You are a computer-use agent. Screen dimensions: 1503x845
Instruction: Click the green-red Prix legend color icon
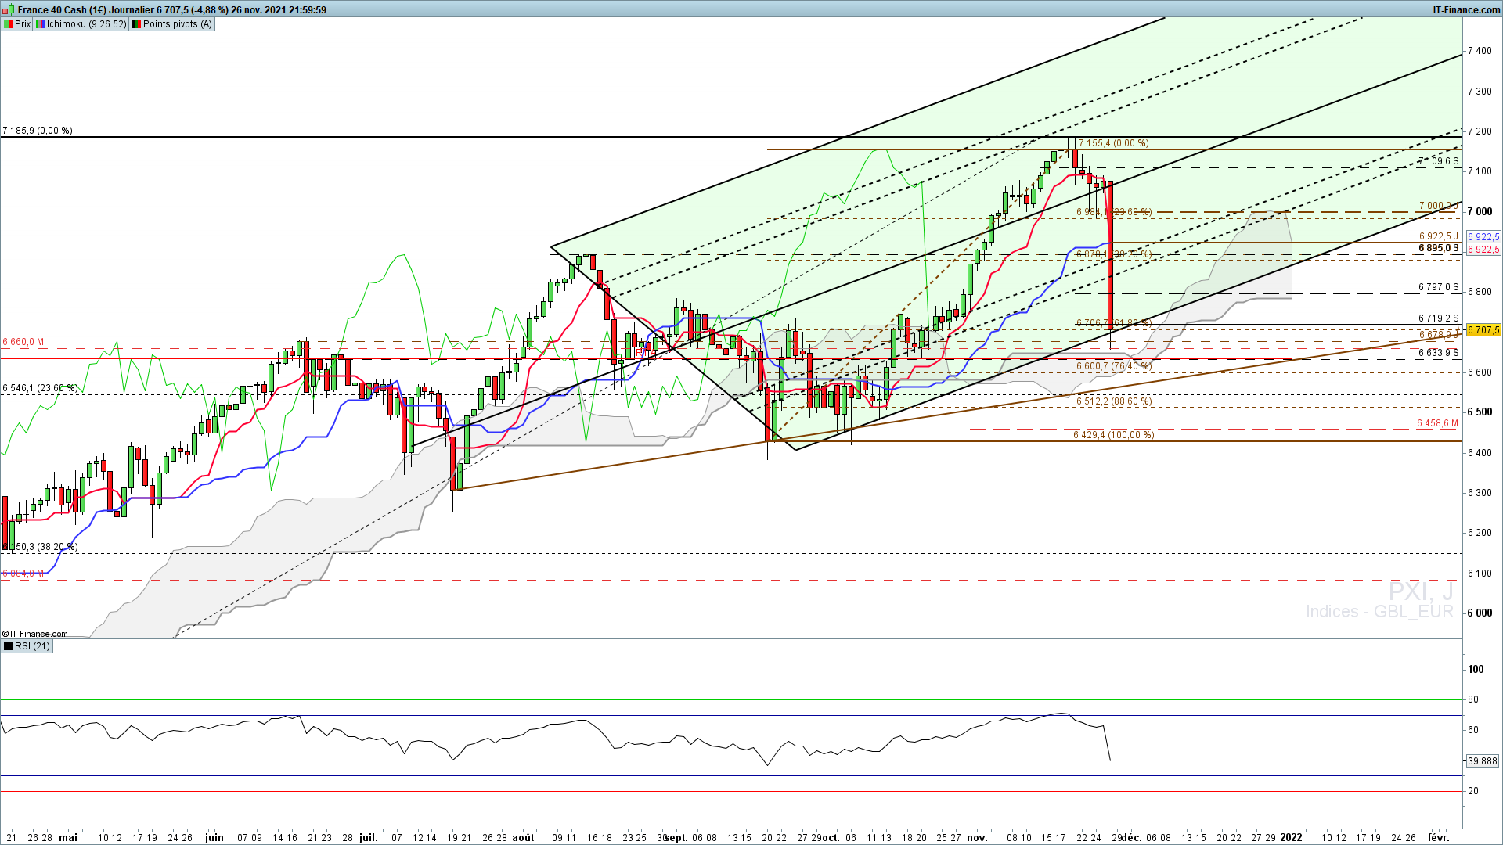pos(8,24)
